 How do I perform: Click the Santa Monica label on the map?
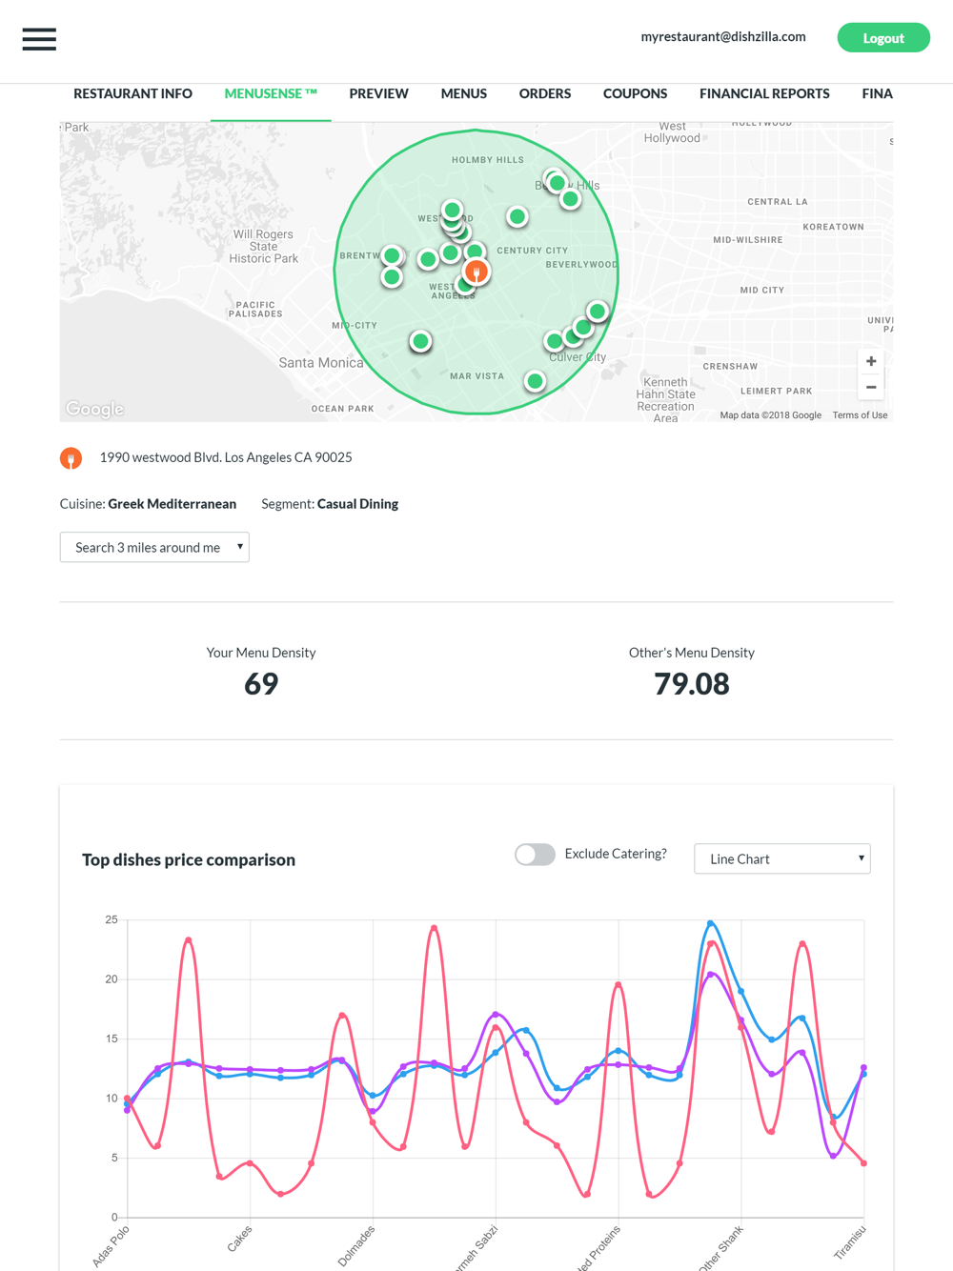(321, 363)
